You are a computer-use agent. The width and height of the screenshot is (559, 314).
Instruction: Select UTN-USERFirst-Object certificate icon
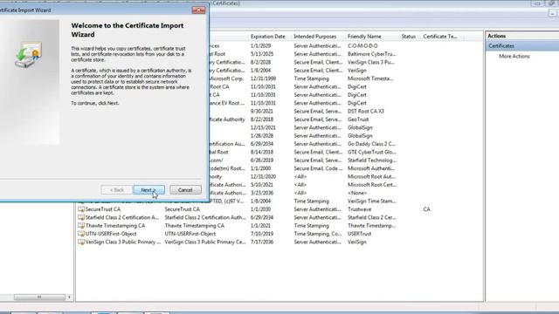[x=81, y=234]
